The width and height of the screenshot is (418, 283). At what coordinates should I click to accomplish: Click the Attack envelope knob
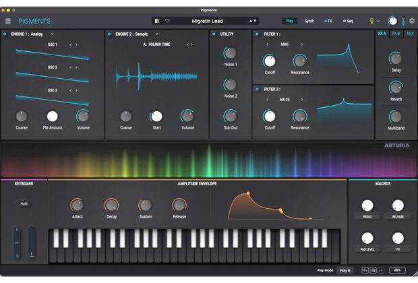pyautogui.click(x=78, y=206)
